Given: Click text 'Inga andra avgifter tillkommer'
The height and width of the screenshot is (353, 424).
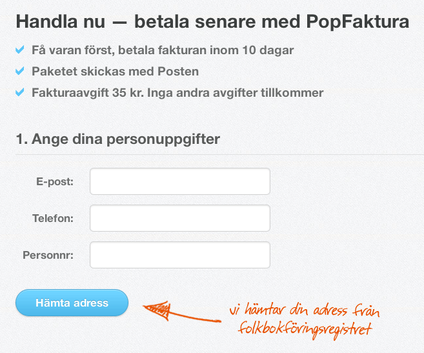Looking at the screenshot, I should tap(236, 93).
